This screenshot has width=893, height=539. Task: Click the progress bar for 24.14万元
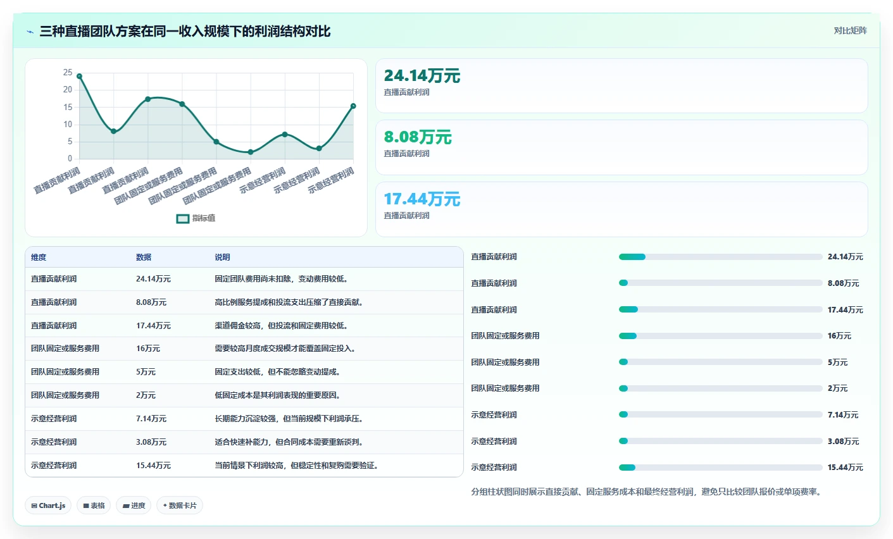coord(720,257)
